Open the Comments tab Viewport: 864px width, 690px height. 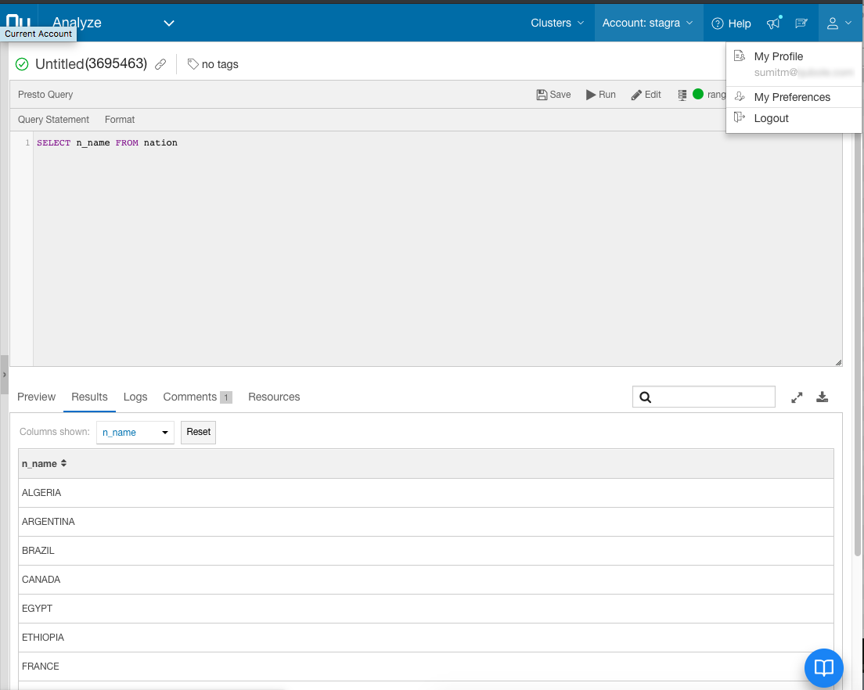click(x=197, y=397)
